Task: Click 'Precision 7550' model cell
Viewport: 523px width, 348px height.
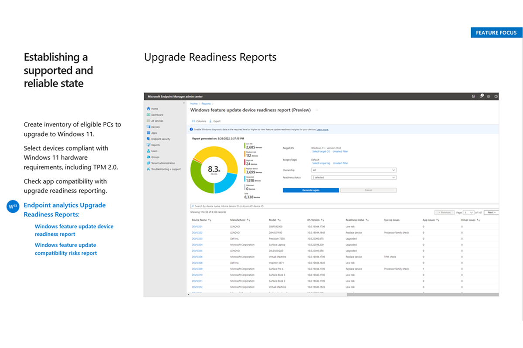Action: tap(277, 238)
